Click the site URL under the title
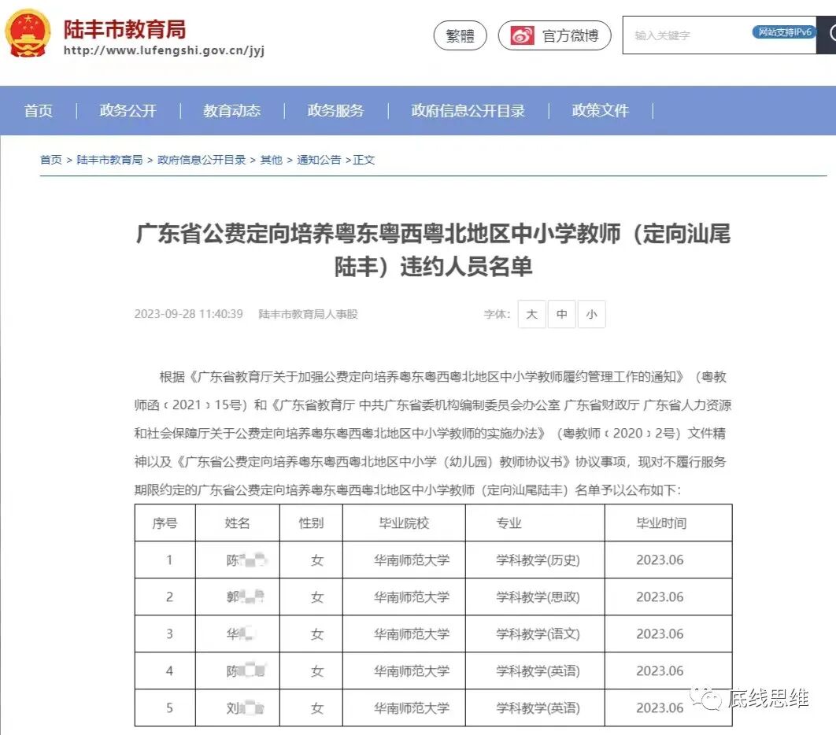The width and height of the screenshot is (836, 735). point(164,50)
